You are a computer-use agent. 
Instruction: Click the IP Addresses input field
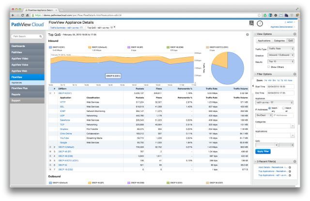283,115
